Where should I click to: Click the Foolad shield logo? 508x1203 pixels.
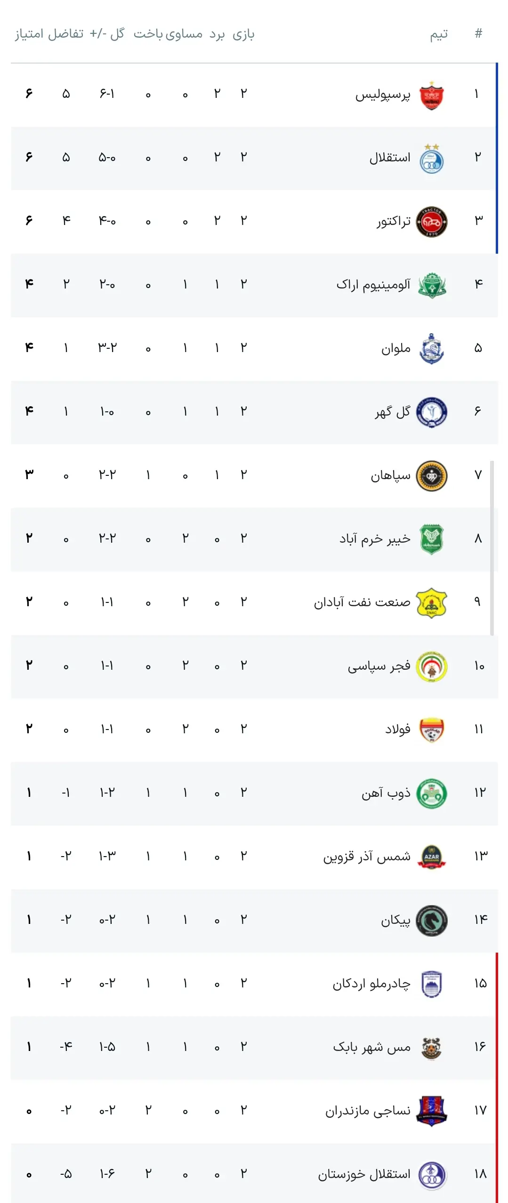click(x=432, y=730)
